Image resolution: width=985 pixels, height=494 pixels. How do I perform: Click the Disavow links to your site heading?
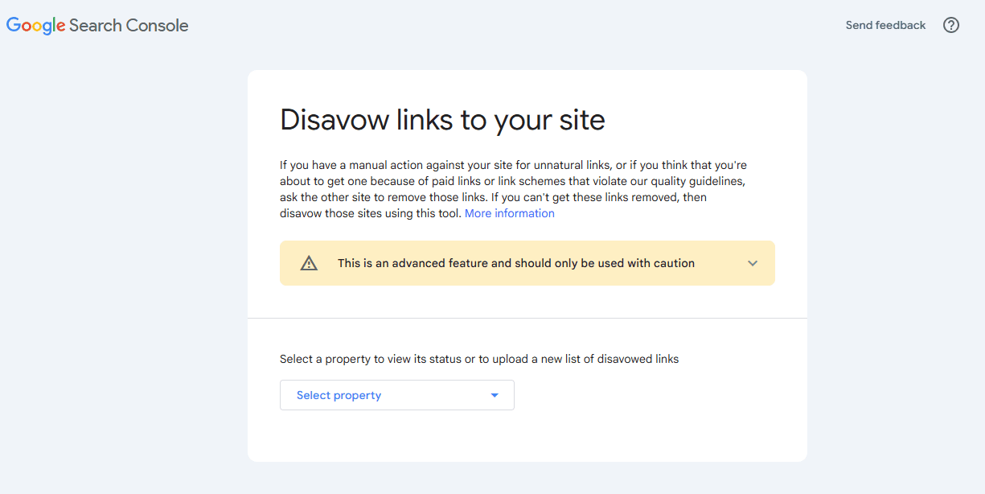442,120
